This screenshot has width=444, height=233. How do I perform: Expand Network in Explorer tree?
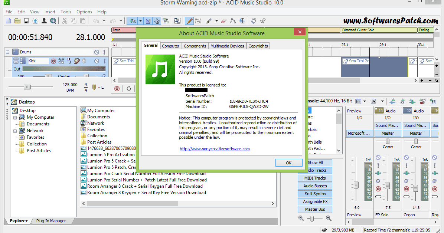[15, 131]
